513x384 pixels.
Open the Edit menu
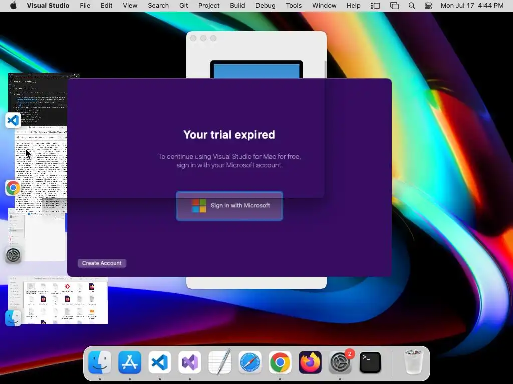(x=106, y=6)
